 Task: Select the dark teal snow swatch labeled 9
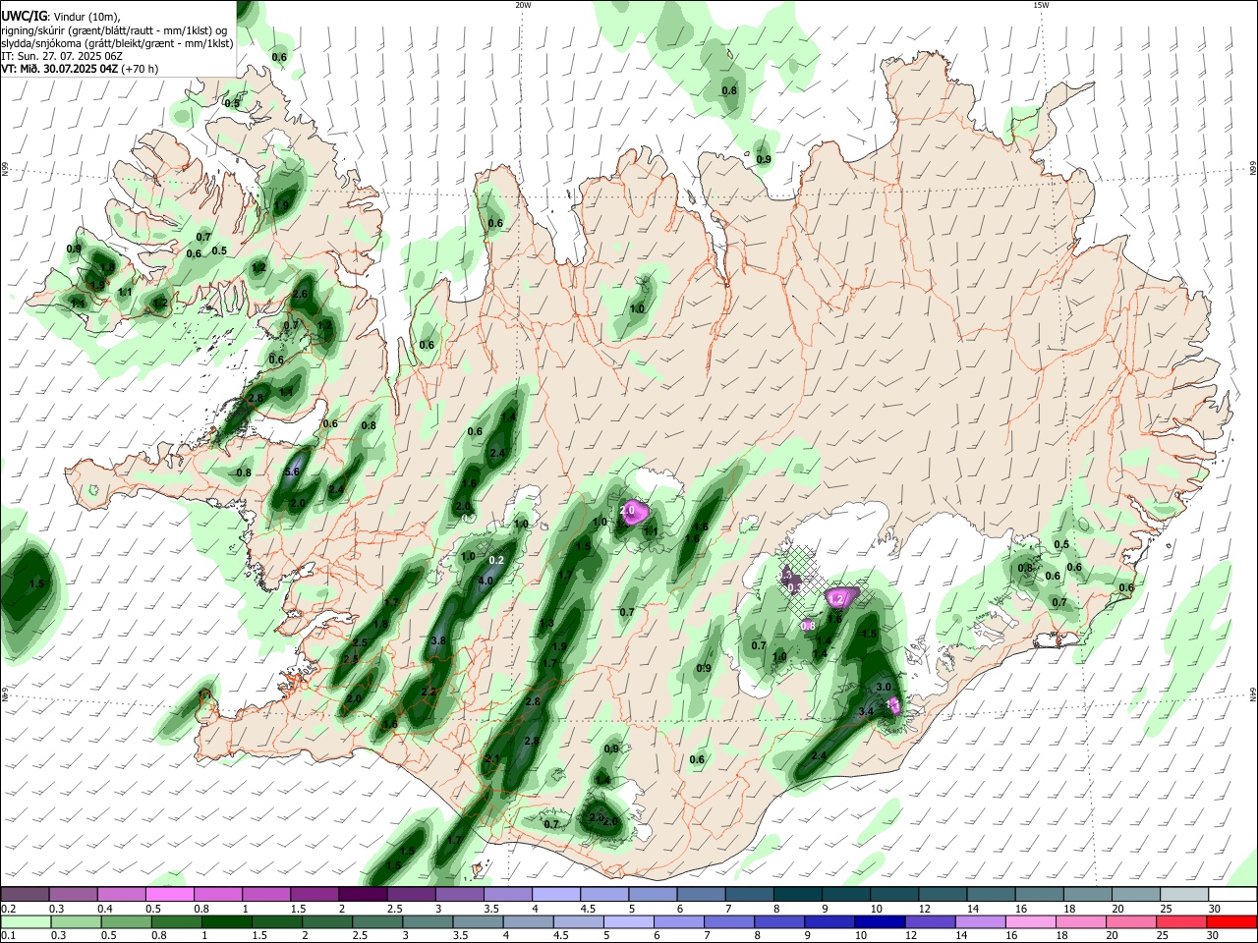[x=847, y=895]
